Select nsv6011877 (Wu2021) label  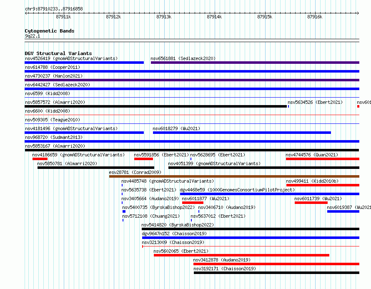pyautogui.click(x=206, y=199)
